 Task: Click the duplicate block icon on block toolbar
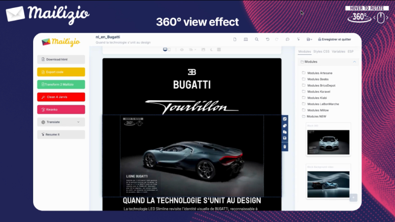click(x=285, y=126)
